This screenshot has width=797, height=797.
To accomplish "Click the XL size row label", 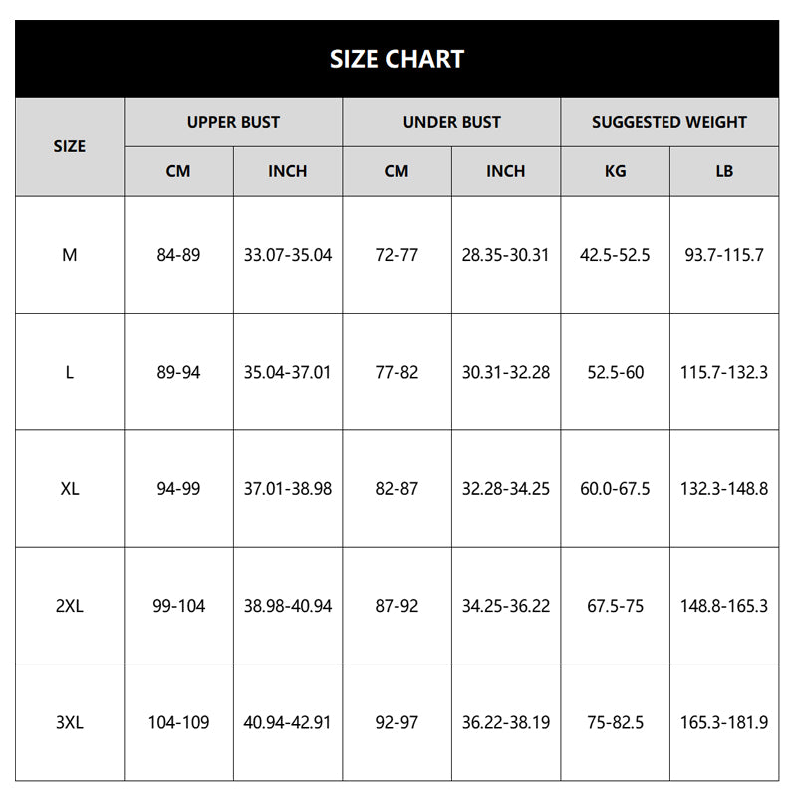I will pyautogui.click(x=70, y=489).
